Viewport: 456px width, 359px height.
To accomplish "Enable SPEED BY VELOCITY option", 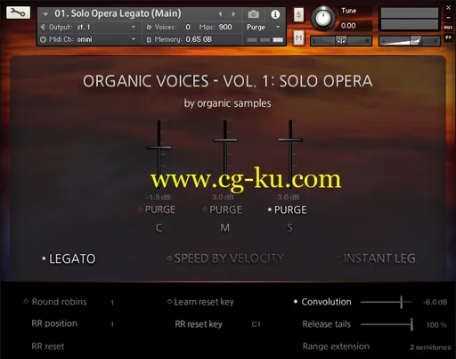I will click(x=225, y=258).
